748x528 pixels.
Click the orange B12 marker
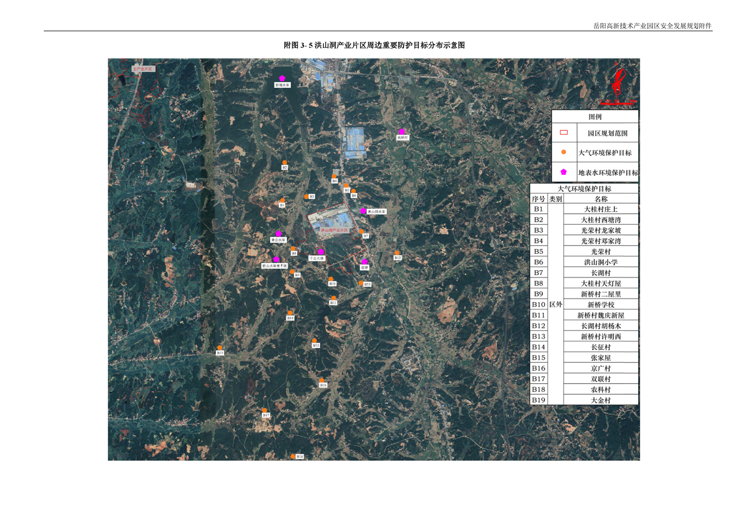click(x=397, y=253)
